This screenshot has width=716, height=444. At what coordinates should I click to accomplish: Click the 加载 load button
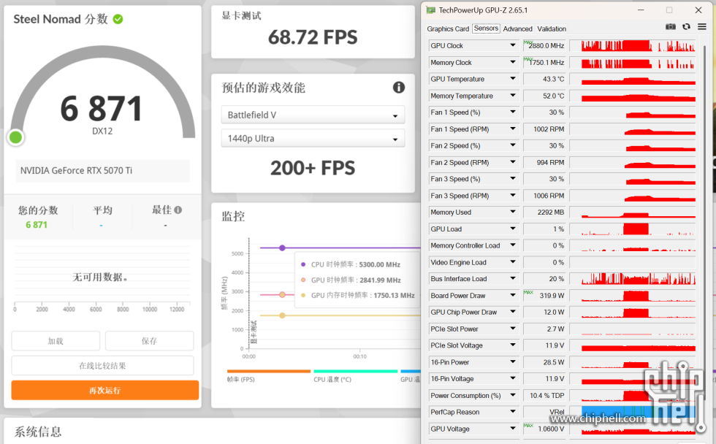click(56, 341)
